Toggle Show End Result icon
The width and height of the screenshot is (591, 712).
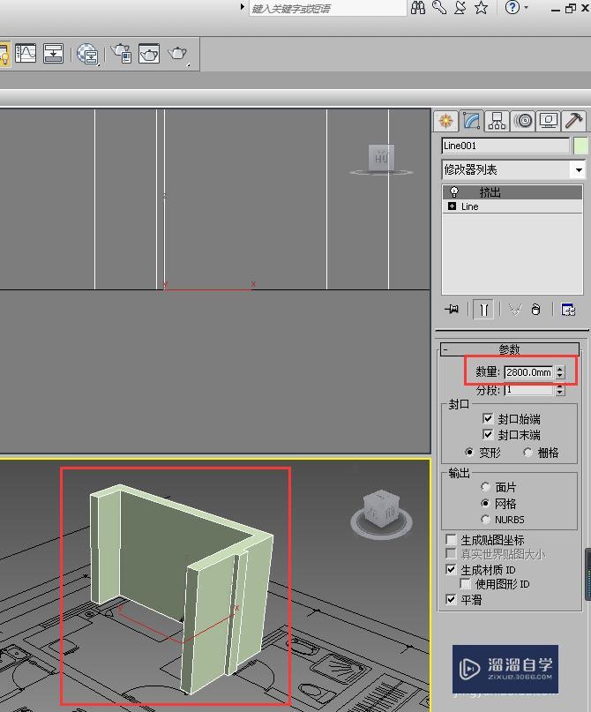[483, 310]
